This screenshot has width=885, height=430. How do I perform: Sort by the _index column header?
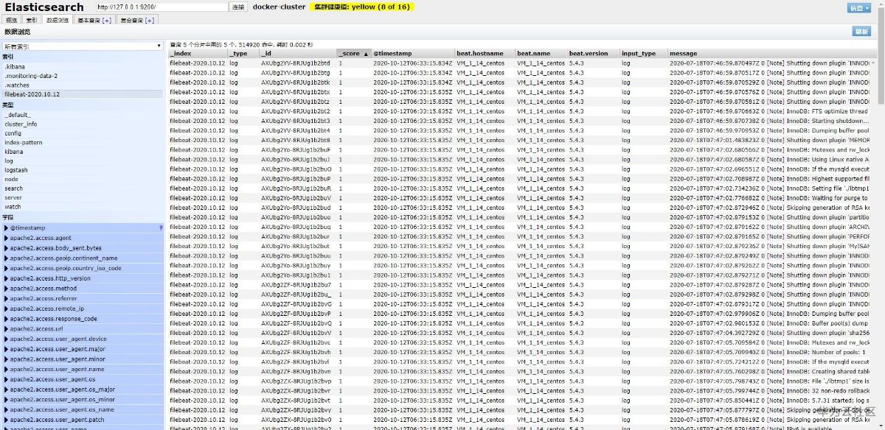[x=197, y=54]
